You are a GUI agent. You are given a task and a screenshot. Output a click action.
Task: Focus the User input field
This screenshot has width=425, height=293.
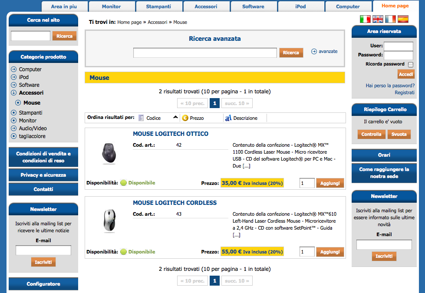tap(399, 46)
